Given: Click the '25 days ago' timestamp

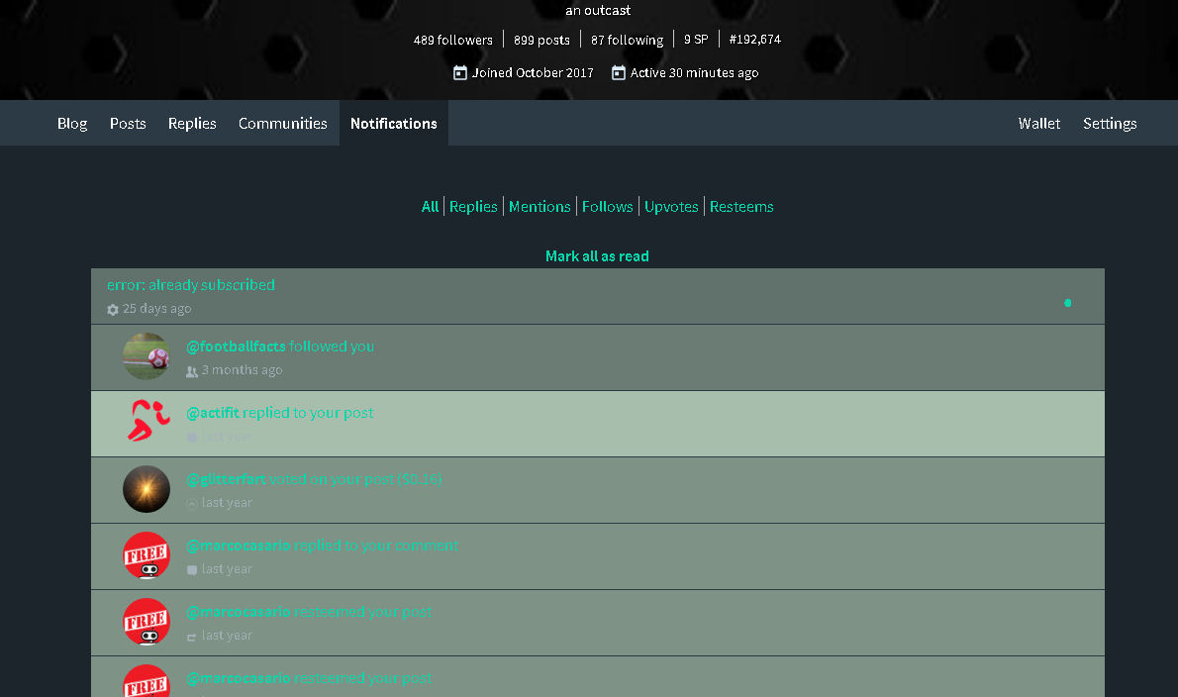Looking at the screenshot, I should 157,309.
